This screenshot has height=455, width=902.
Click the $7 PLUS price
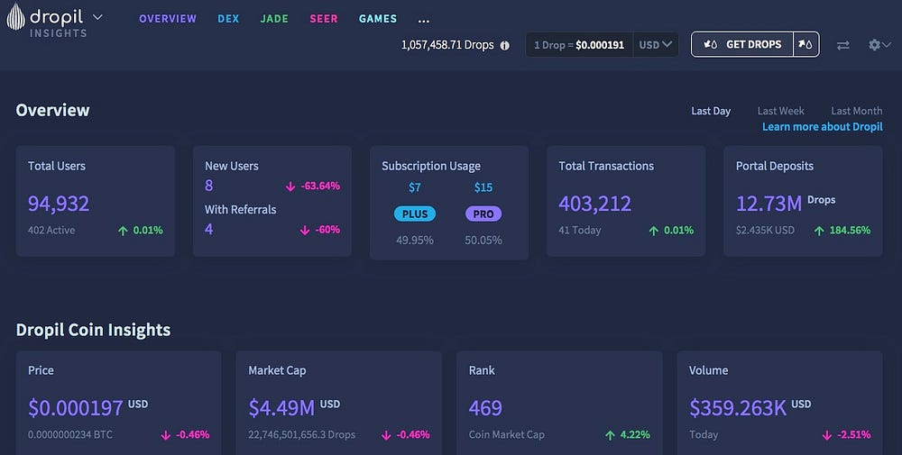click(415, 187)
